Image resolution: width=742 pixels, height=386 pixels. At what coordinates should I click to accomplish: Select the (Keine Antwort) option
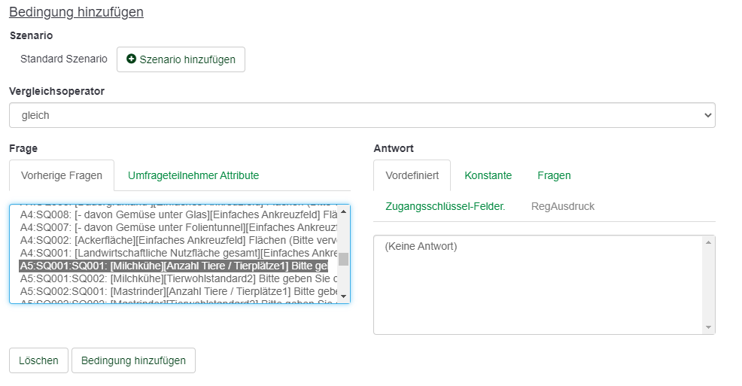tap(421, 246)
